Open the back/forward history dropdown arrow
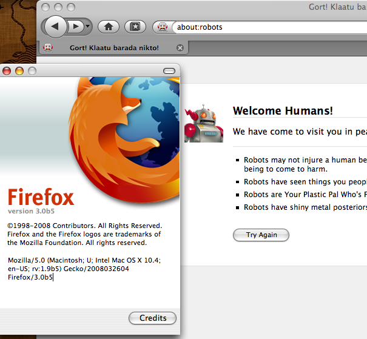 coord(87,26)
